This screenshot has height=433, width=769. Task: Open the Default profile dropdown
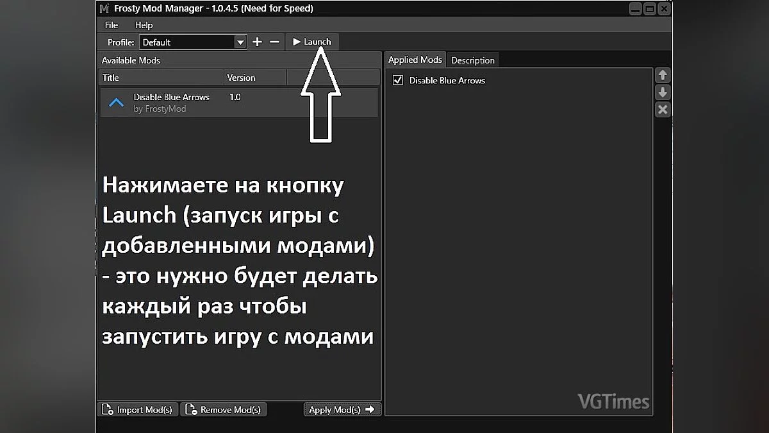point(240,42)
